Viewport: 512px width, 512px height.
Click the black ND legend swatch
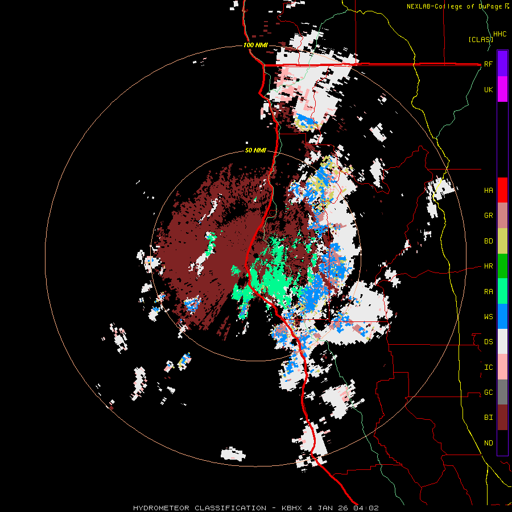[502, 443]
